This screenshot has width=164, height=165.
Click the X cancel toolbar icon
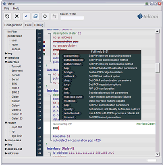tap(17, 16)
